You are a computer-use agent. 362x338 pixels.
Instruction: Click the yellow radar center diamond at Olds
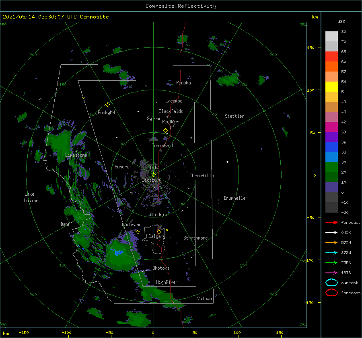click(154, 175)
